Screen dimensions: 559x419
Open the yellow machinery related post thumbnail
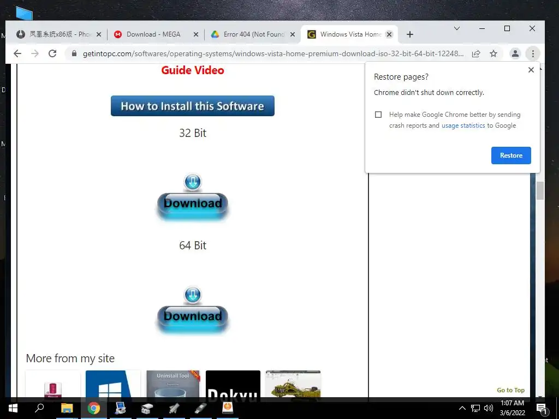[x=293, y=384]
